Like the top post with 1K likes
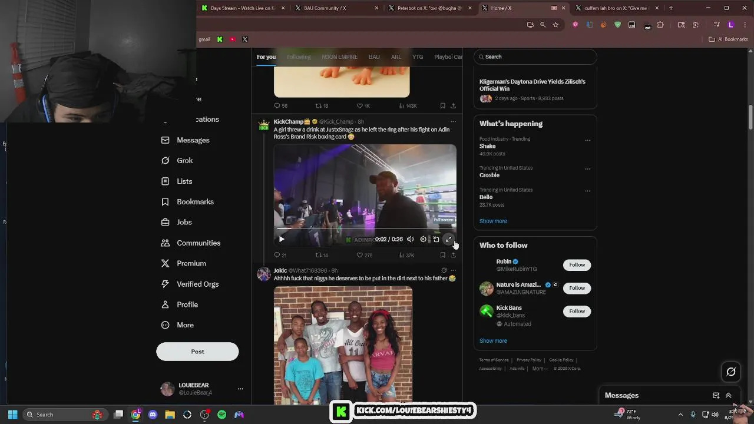The height and width of the screenshot is (424, 754). [x=363, y=106]
